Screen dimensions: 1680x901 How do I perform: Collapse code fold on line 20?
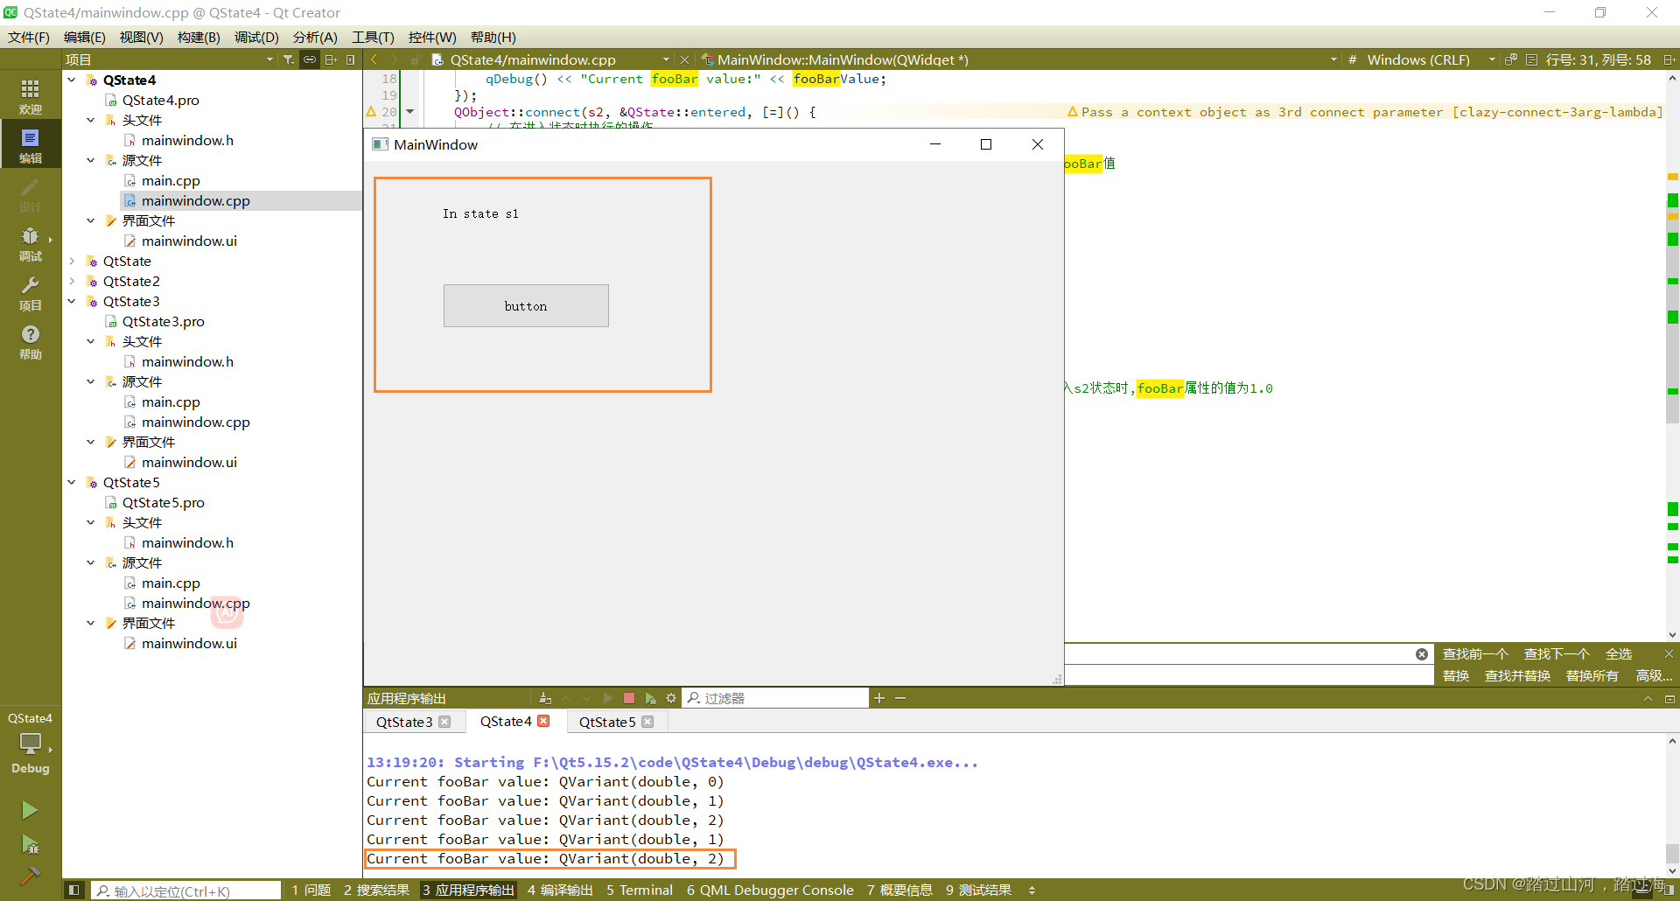pyautogui.click(x=409, y=112)
